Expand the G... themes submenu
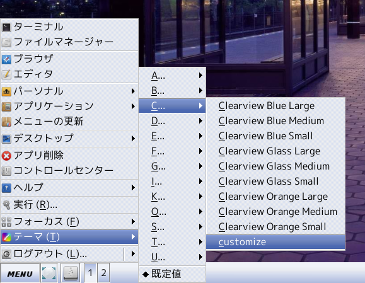 coord(172,166)
